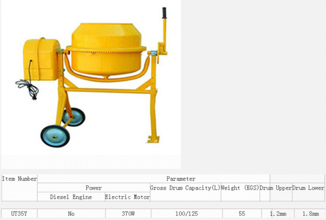326x220 pixels.
Task: Select the Drum Upper header cell
Action: coord(276,188)
